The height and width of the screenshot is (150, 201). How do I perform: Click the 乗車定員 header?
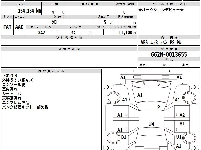tap(103, 17)
